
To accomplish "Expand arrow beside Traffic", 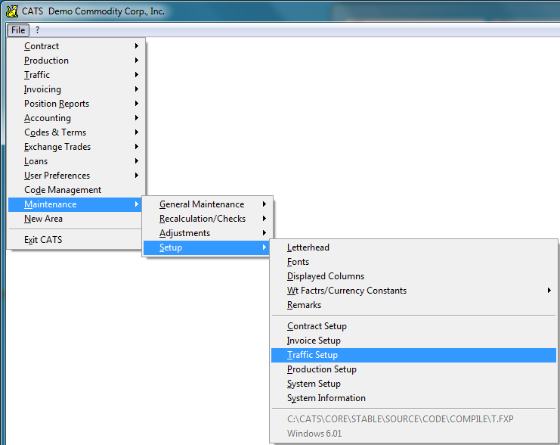I will 137,74.
